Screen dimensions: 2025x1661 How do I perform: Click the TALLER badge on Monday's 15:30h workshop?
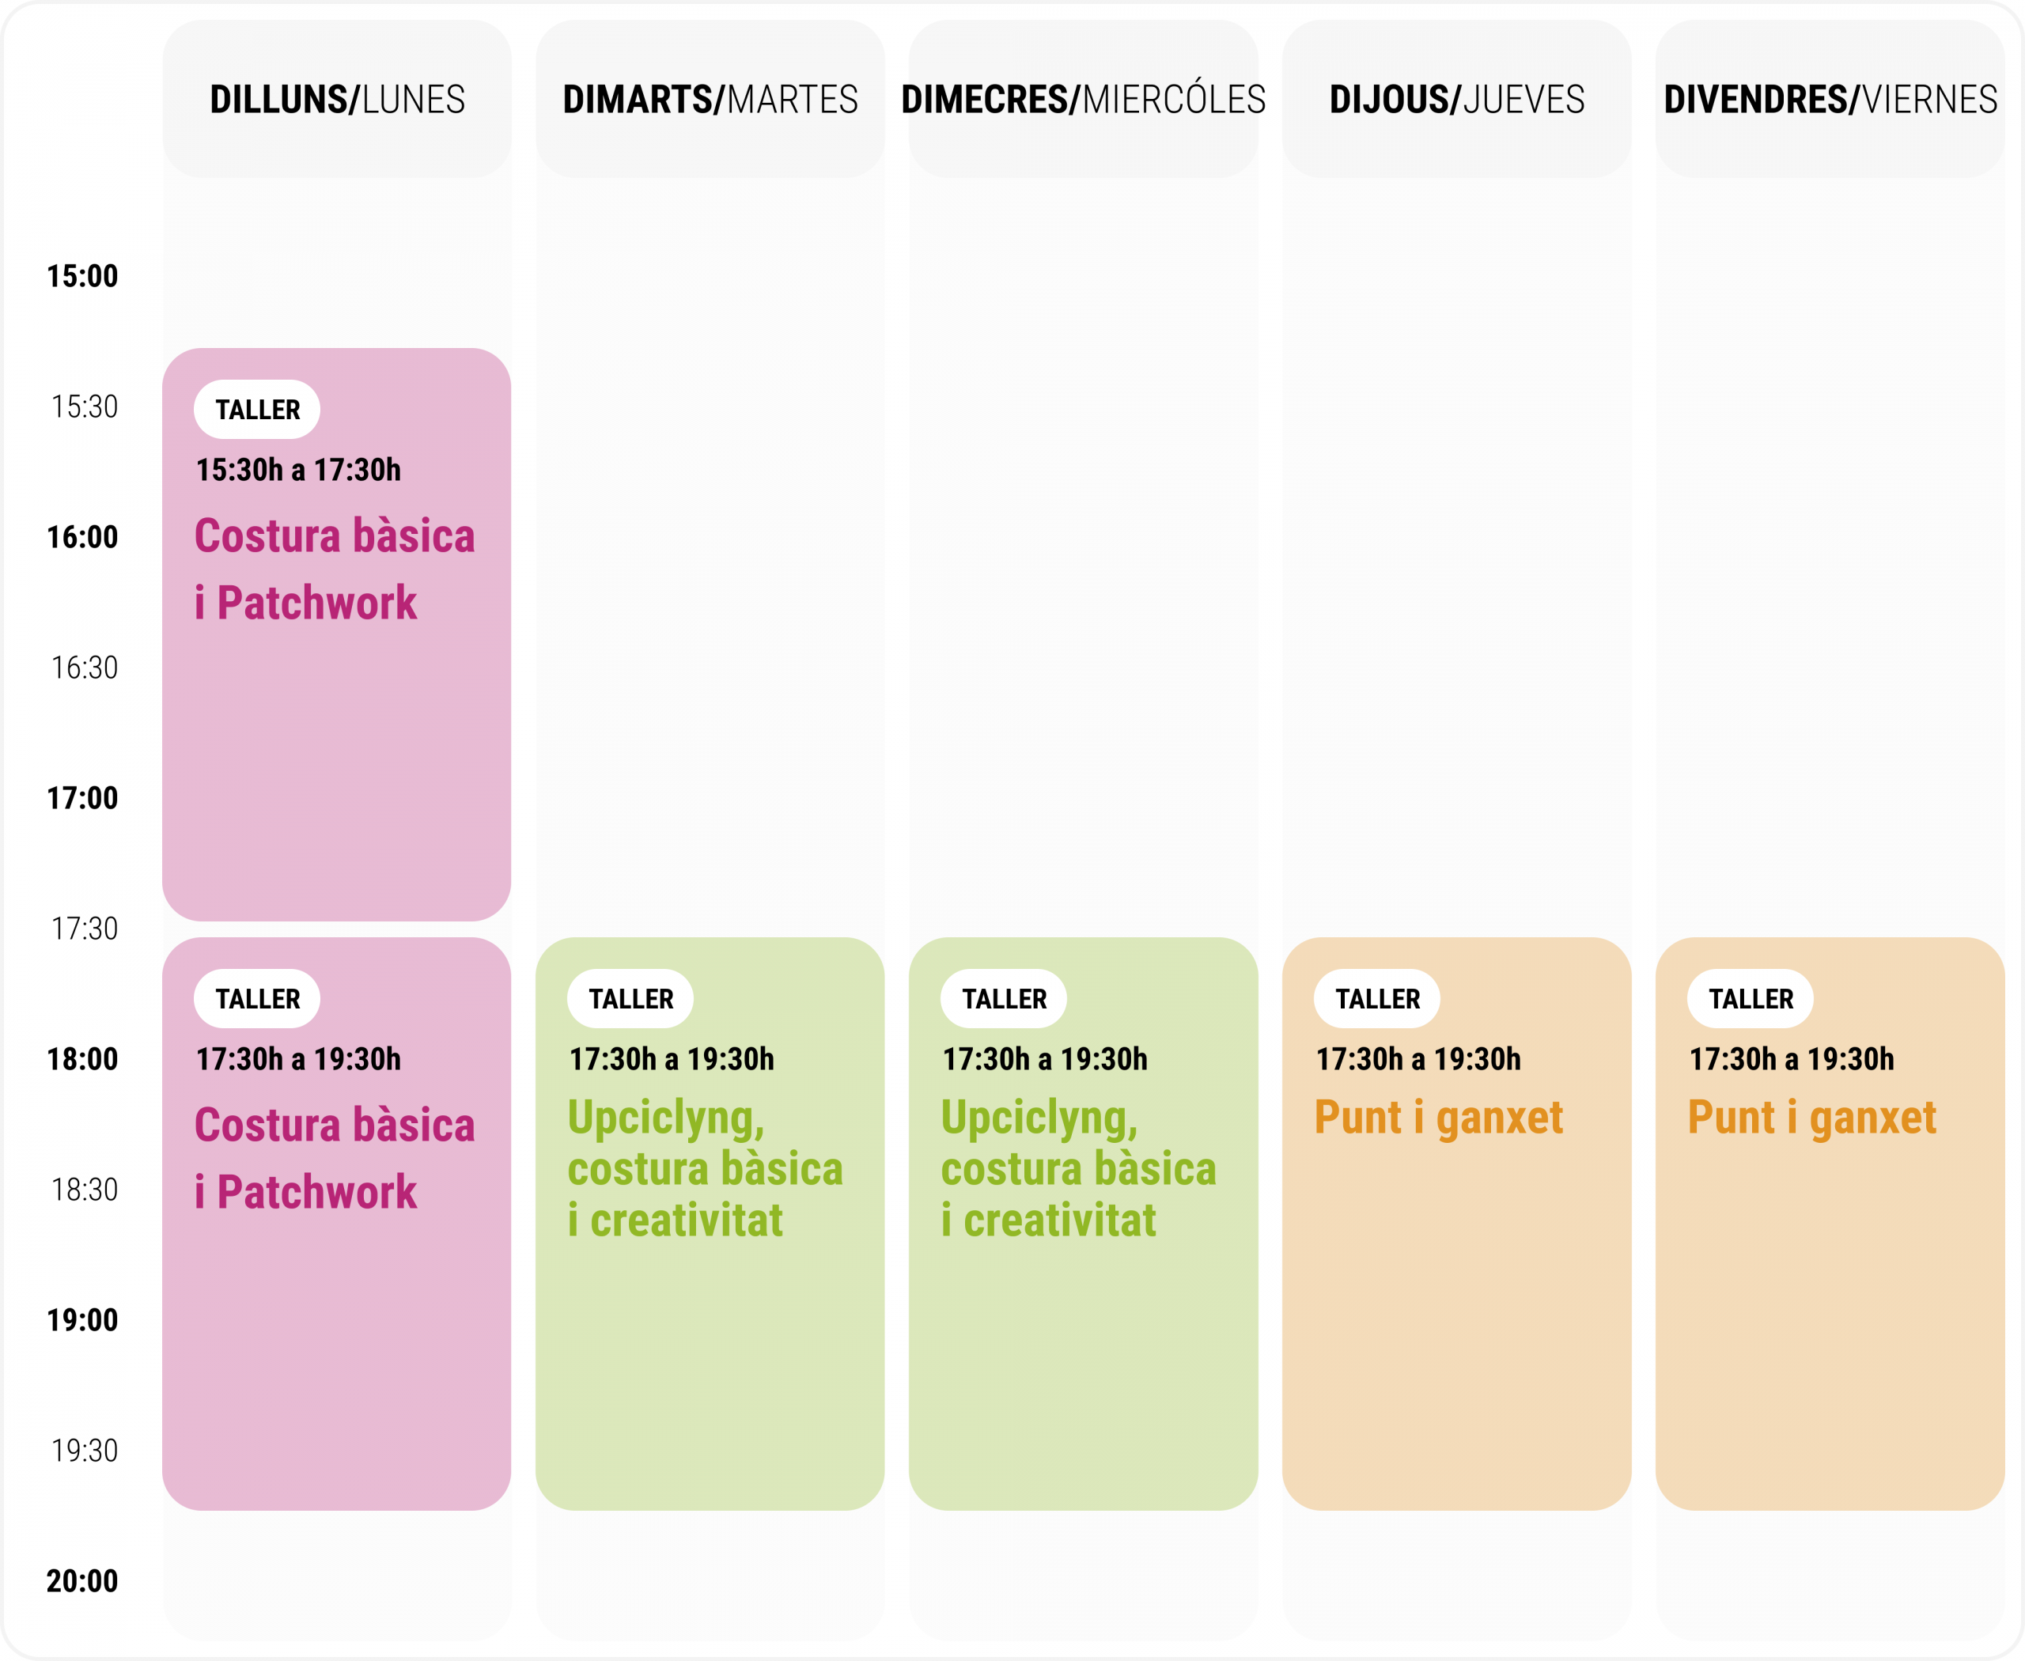[x=257, y=410]
